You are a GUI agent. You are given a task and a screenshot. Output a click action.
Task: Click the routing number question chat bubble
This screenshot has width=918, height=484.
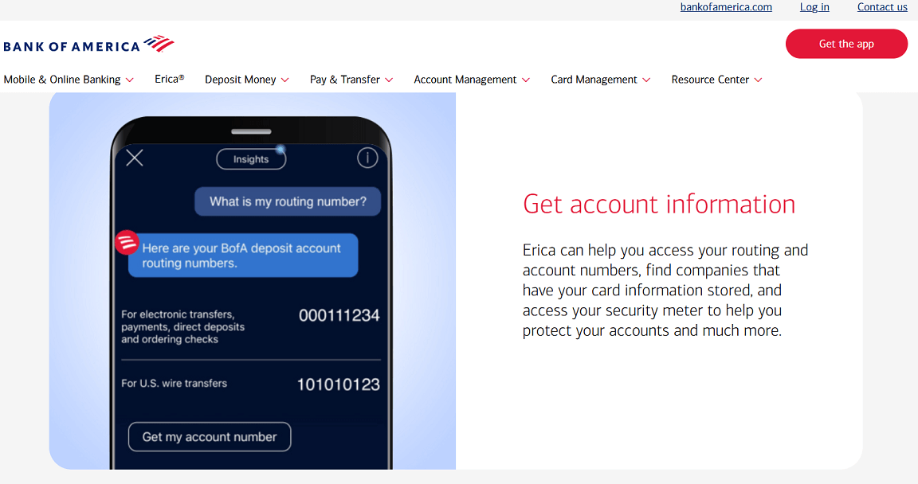[287, 201]
